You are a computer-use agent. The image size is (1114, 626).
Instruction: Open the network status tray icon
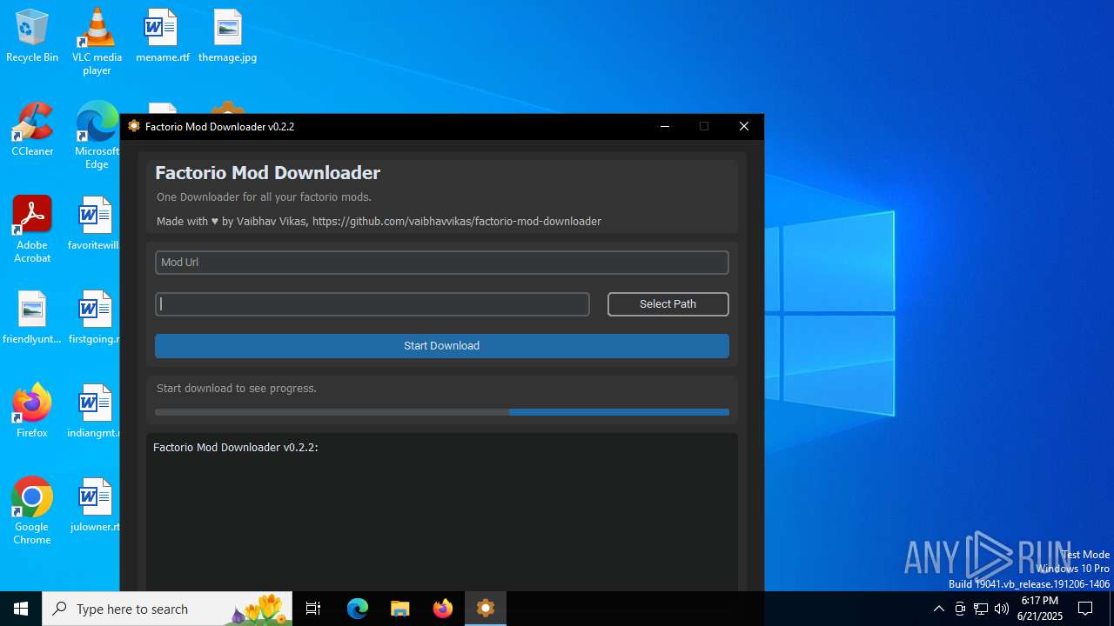(x=981, y=609)
